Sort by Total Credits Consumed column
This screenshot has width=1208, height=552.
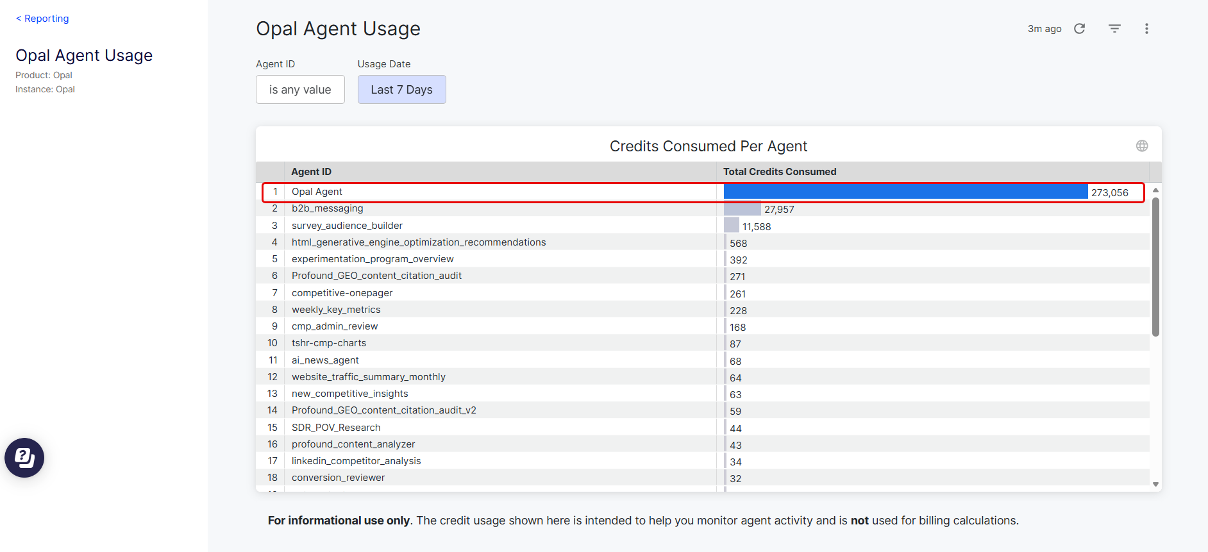(780, 172)
